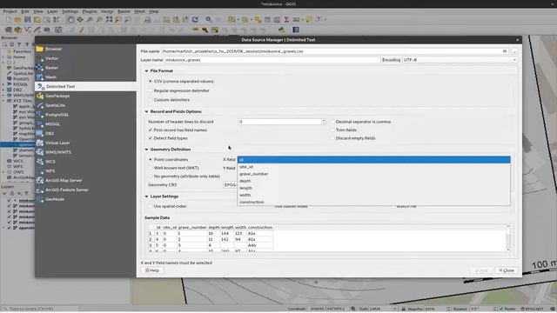557x313 pixels.
Task: Open the ArcGIS Feature Server tab
Action: [x=67, y=190]
